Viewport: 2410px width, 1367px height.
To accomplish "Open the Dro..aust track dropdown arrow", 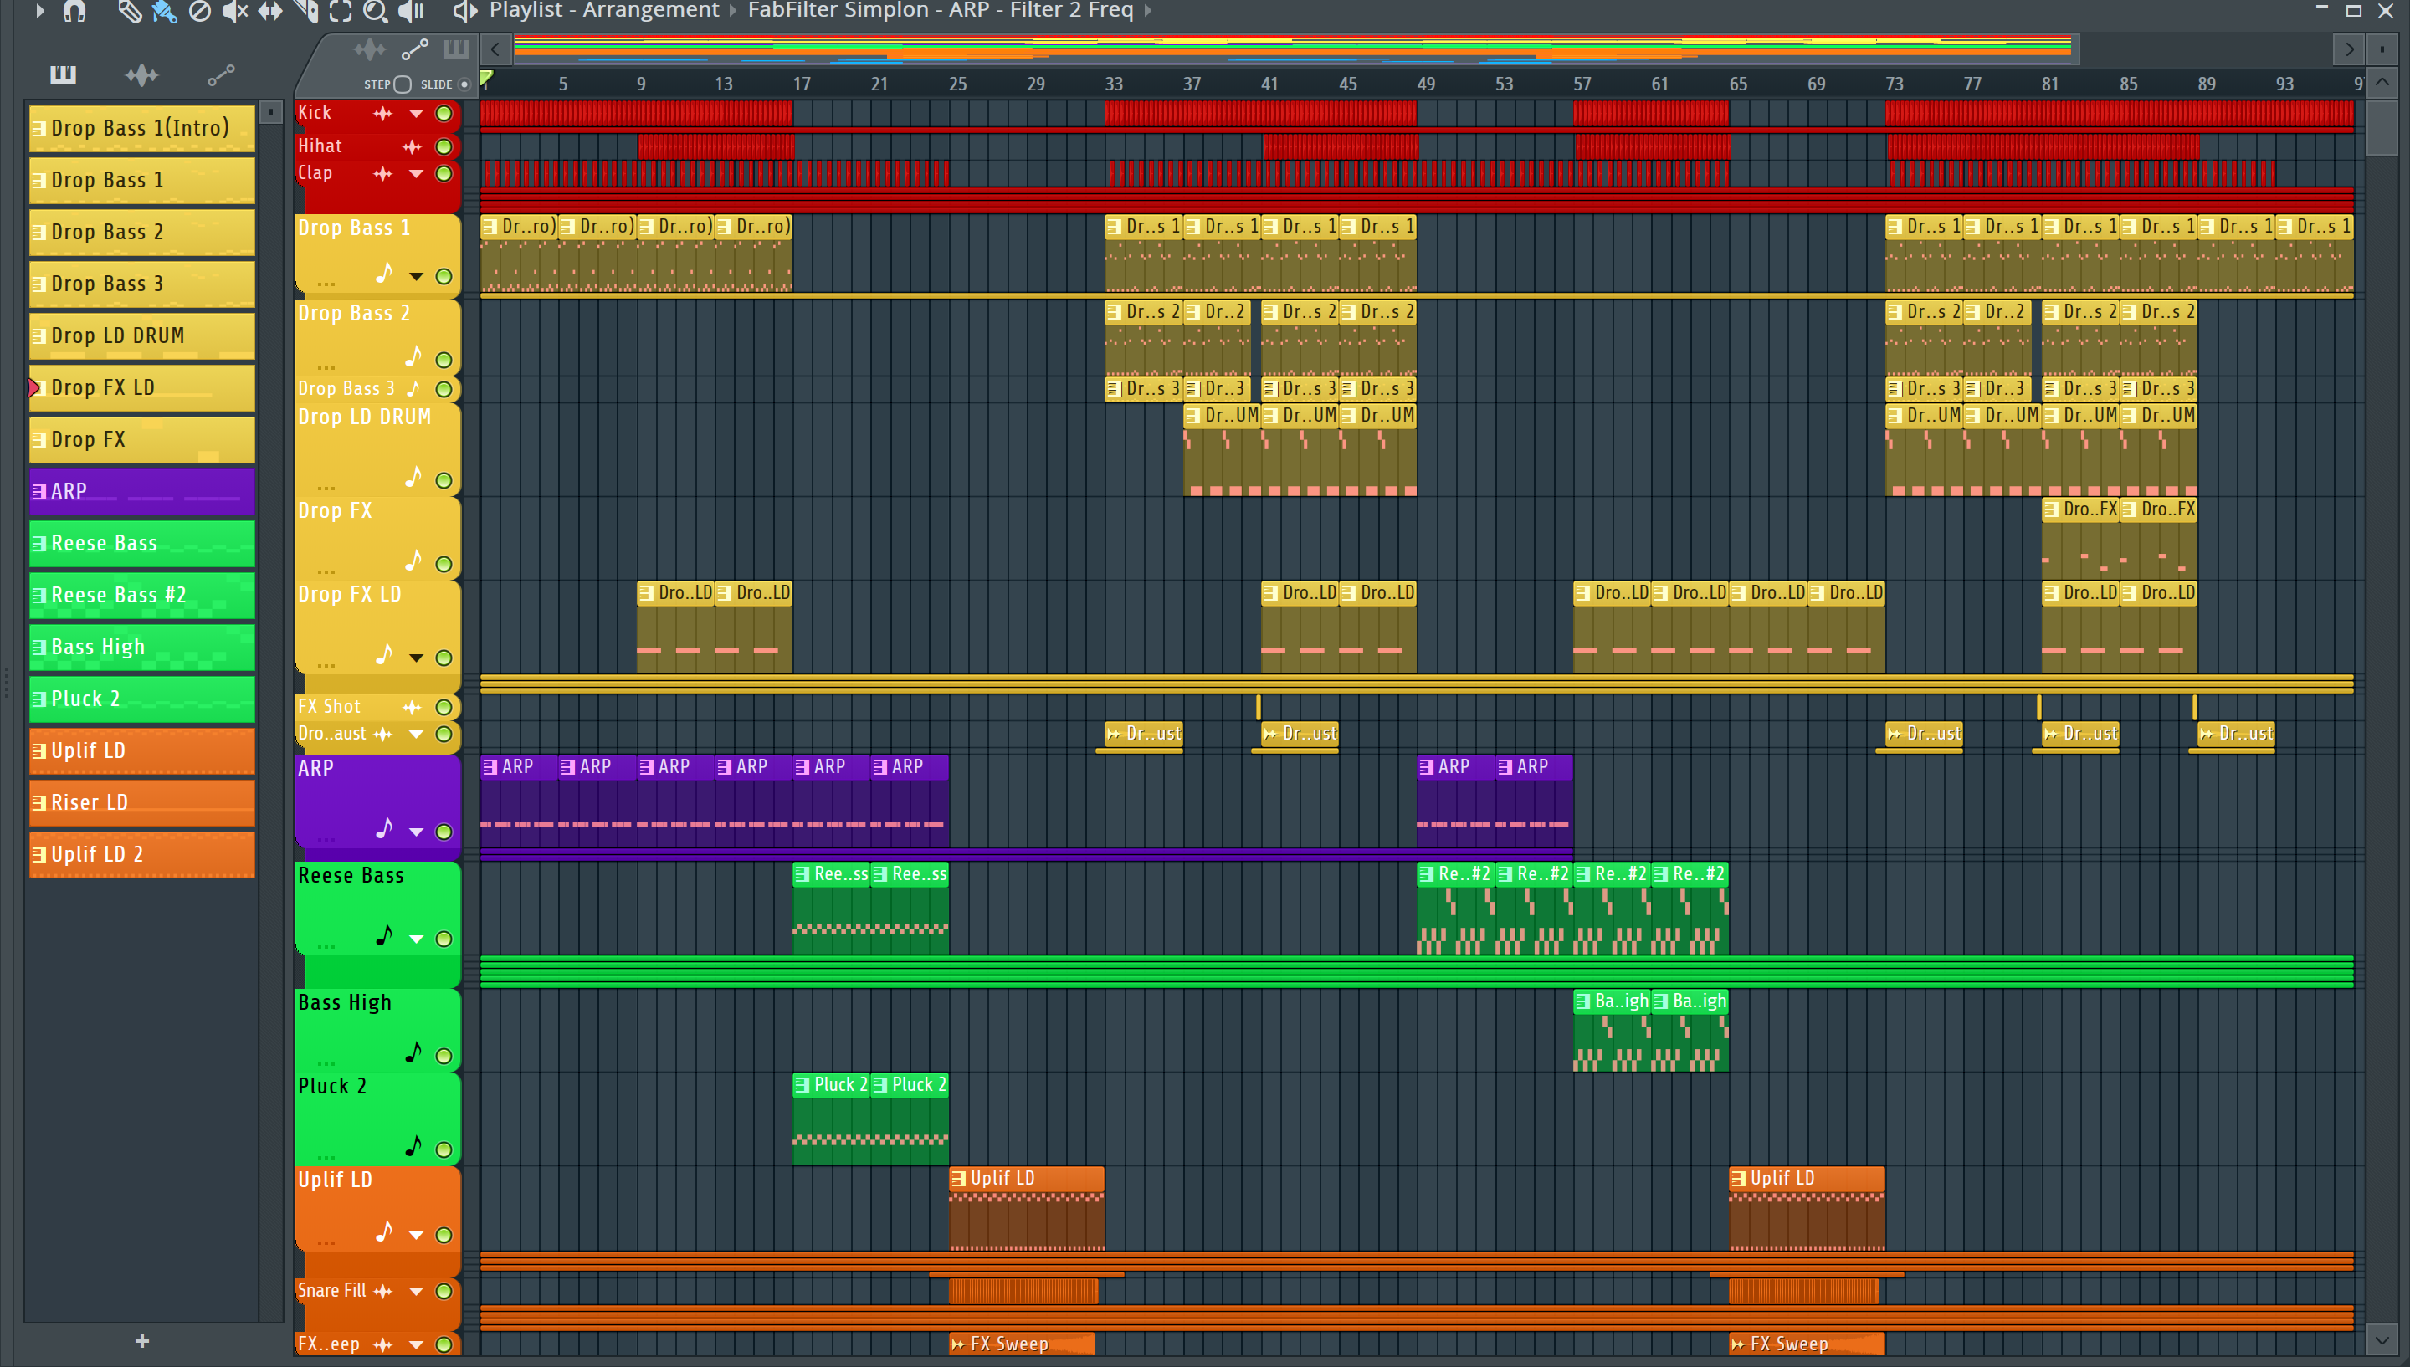I will tap(416, 735).
